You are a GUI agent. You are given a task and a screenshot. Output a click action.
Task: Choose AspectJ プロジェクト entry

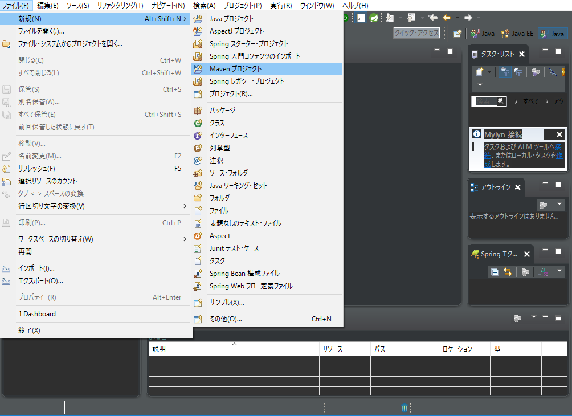[267, 31]
